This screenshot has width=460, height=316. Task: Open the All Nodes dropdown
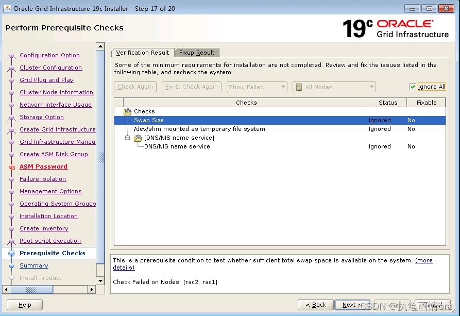(x=371, y=87)
